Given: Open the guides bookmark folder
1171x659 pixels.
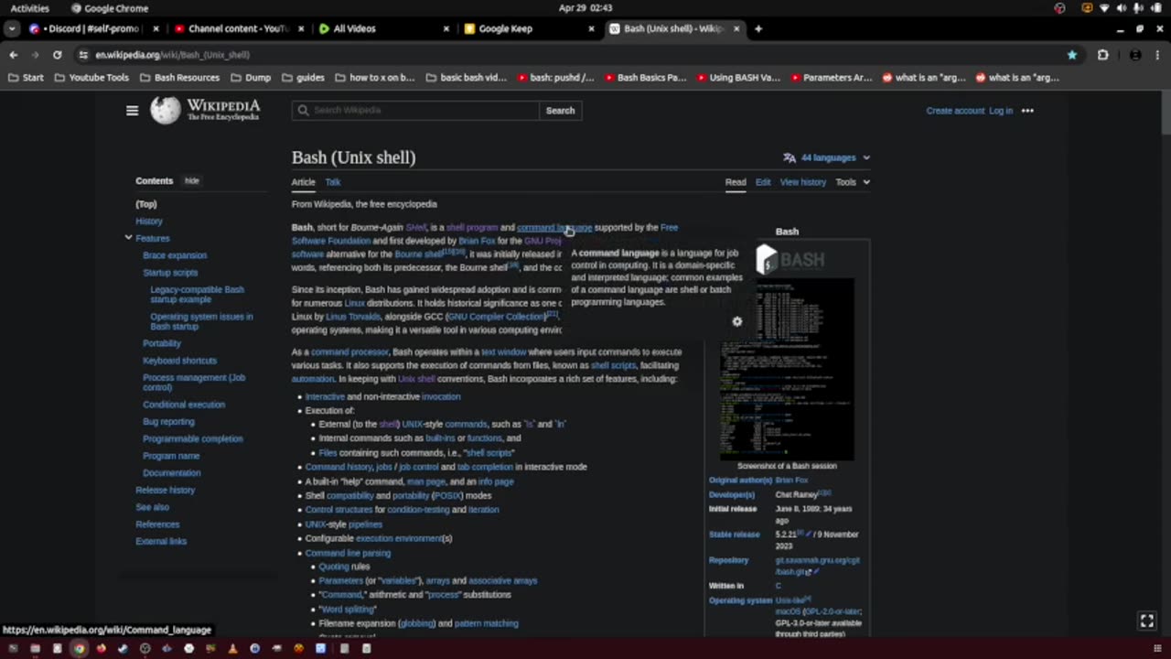Looking at the screenshot, I should click(303, 78).
